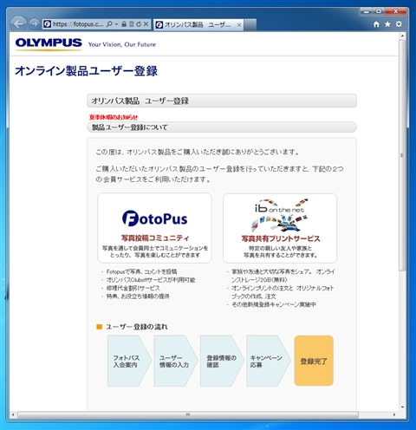416x430 pixels.
Task: Click the その他新規登録キャンペーン実施中 bullet
Action: [x=274, y=304]
